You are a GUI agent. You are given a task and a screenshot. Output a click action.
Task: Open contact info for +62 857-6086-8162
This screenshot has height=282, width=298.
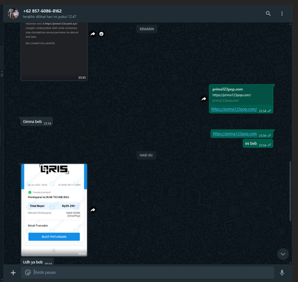(x=42, y=11)
